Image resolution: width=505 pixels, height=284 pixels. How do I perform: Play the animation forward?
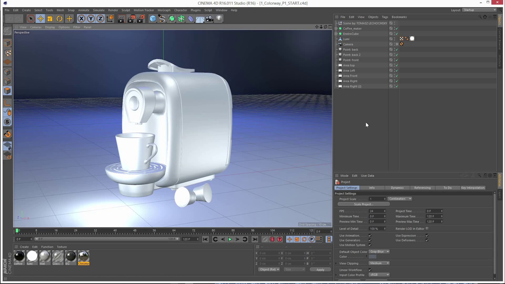230,239
